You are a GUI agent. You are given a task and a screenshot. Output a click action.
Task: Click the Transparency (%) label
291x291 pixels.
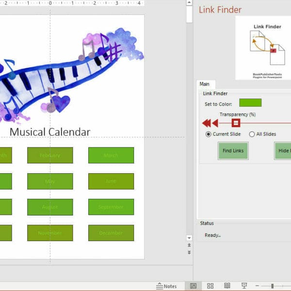tap(238, 114)
